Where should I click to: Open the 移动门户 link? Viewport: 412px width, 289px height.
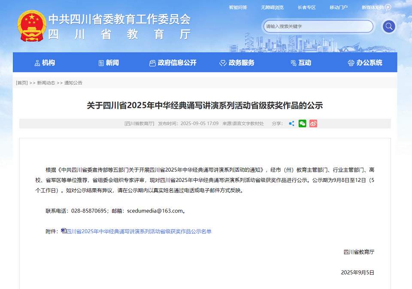[x=338, y=7]
